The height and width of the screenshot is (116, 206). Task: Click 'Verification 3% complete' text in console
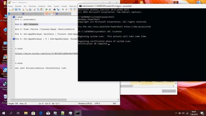point(93,44)
